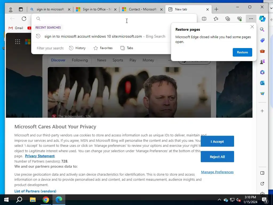
Task: Open the News category
Action: 102,60
